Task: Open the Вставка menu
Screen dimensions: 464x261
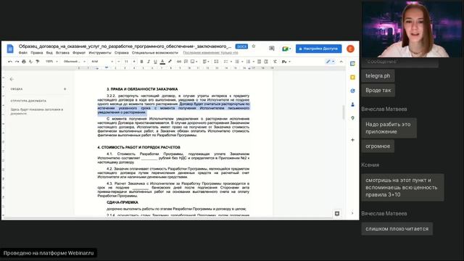Action: (62, 53)
